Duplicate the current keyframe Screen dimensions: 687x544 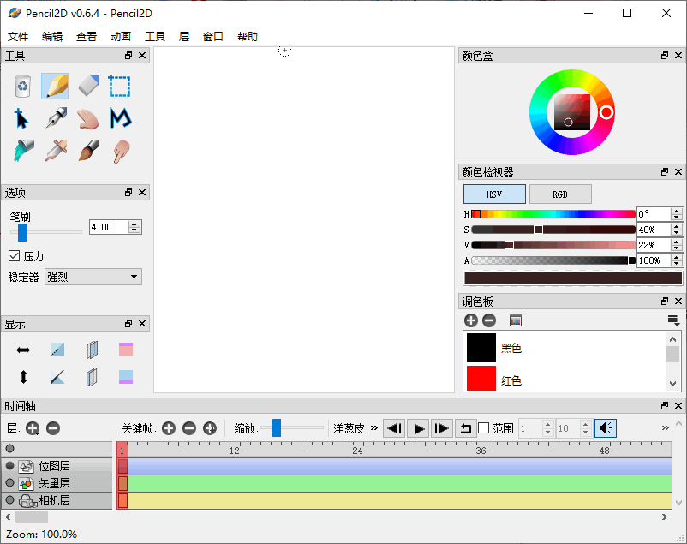(210, 428)
